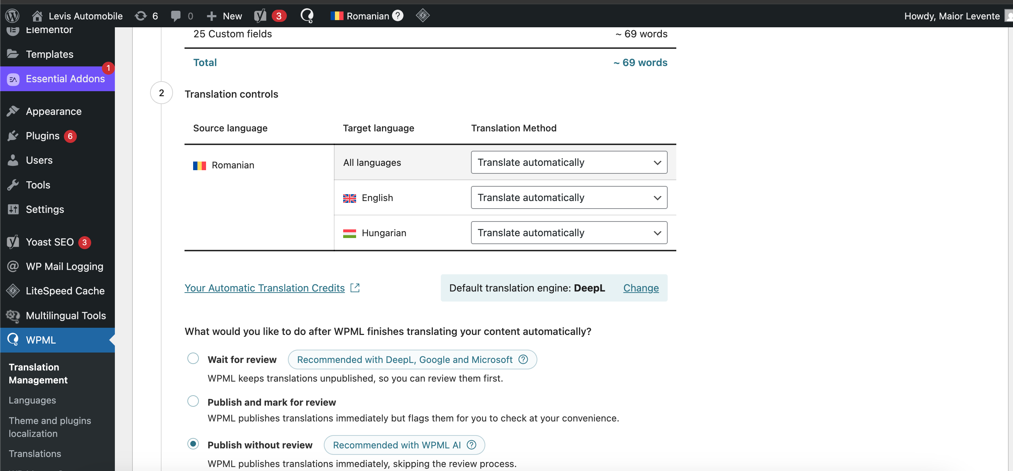Viewport: 1013px width, 471px height.
Task: Open the Hungarian translation method dropdown
Action: (569, 233)
